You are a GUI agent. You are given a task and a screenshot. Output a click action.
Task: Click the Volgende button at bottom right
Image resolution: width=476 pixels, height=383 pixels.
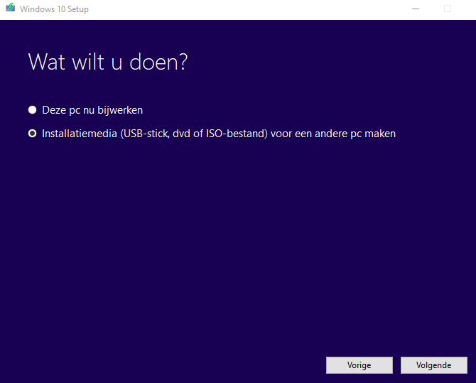tap(434, 365)
